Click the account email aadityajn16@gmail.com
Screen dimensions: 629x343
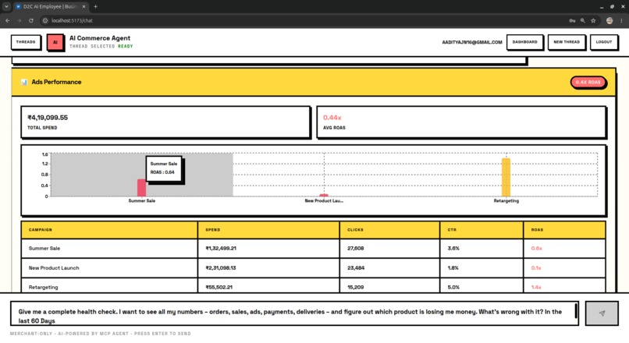click(471, 42)
